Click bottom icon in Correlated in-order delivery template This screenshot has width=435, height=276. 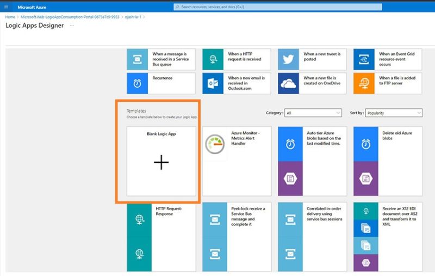(290, 254)
